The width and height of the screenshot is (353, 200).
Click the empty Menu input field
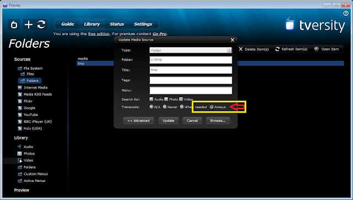click(x=191, y=90)
